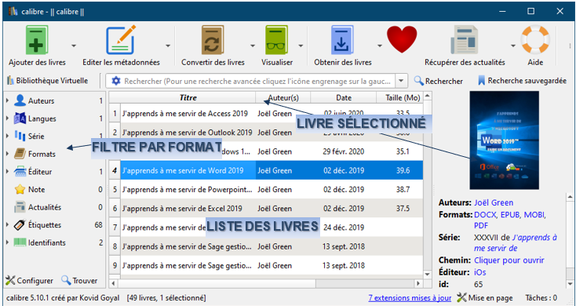The height and width of the screenshot is (306, 576).
Task: Expand the Étiquettes tree node
Action: (7, 225)
